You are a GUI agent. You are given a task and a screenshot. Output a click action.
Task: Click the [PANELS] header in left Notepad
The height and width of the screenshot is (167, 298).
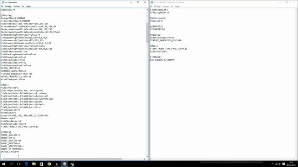pyautogui.click(x=6, y=132)
